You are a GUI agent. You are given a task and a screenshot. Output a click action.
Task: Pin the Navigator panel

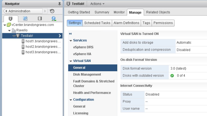pyautogui.click(x=60, y=4)
